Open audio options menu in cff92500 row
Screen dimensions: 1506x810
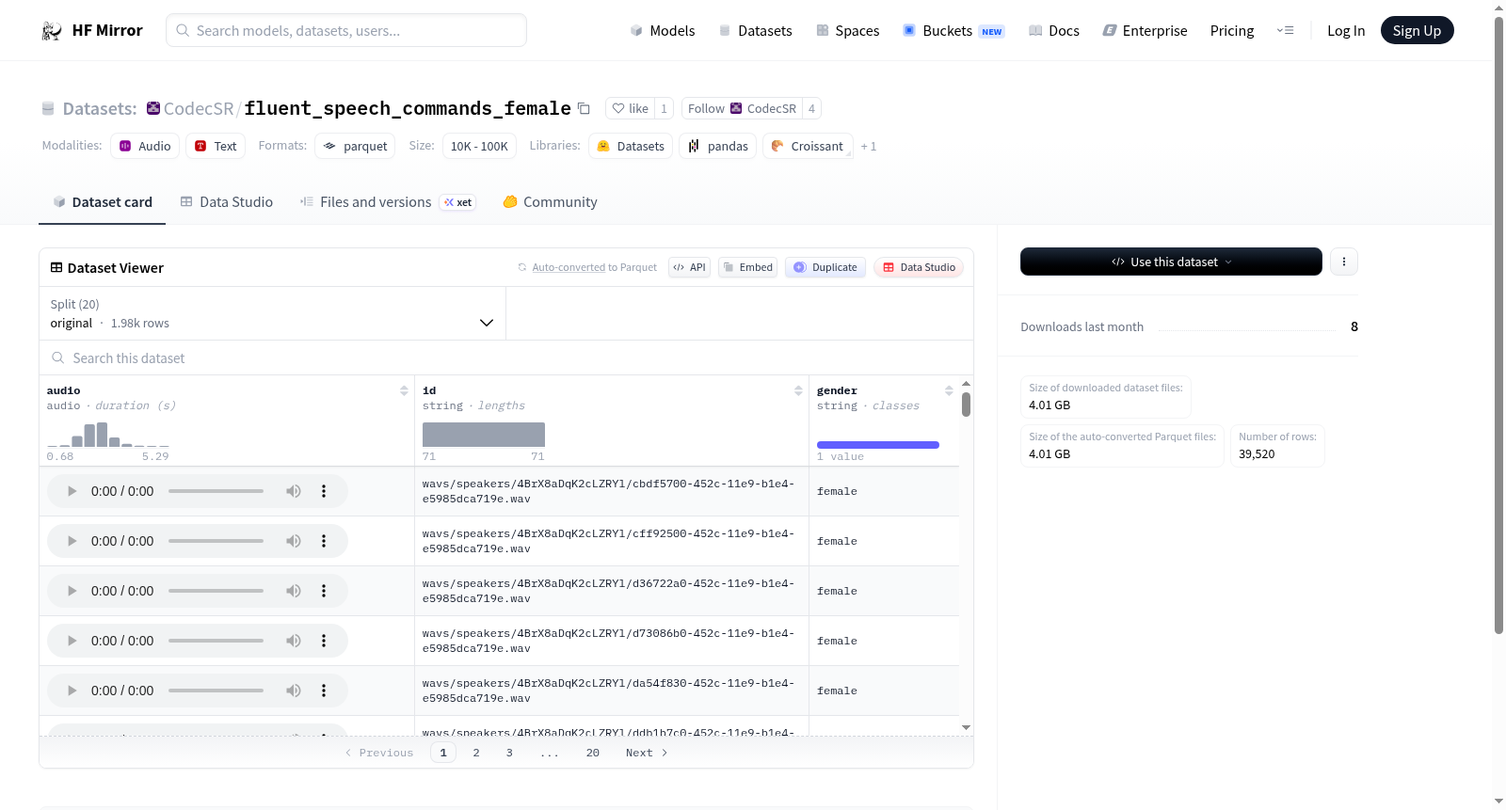324,541
